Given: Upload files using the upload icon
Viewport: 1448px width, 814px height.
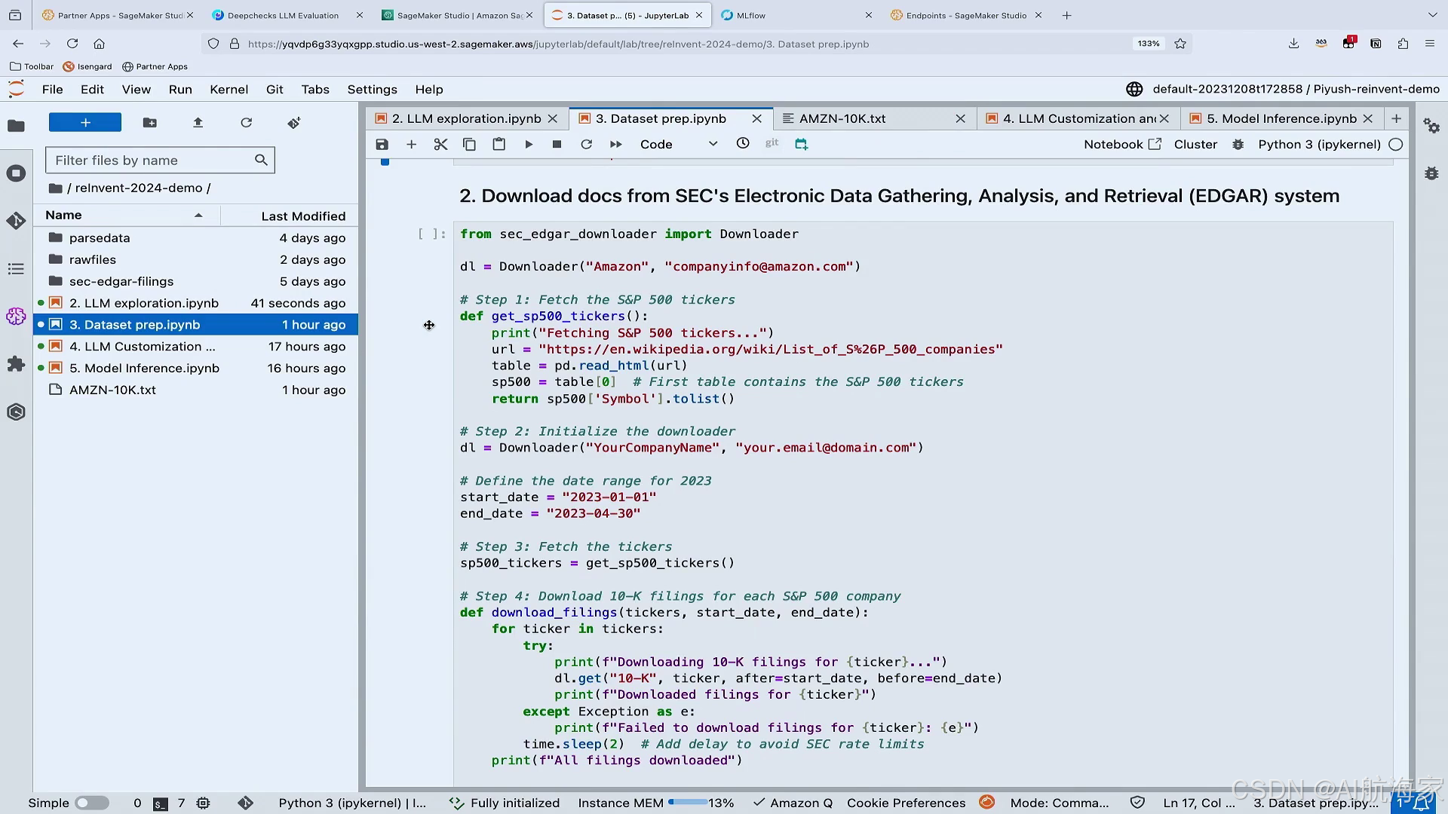Looking at the screenshot, I should (198, 122).
